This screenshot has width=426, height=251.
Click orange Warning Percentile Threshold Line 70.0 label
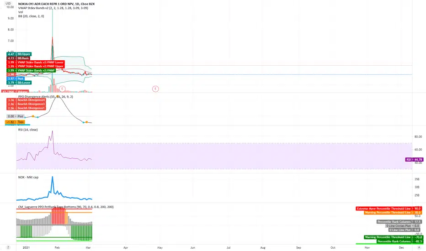point(393,213)
